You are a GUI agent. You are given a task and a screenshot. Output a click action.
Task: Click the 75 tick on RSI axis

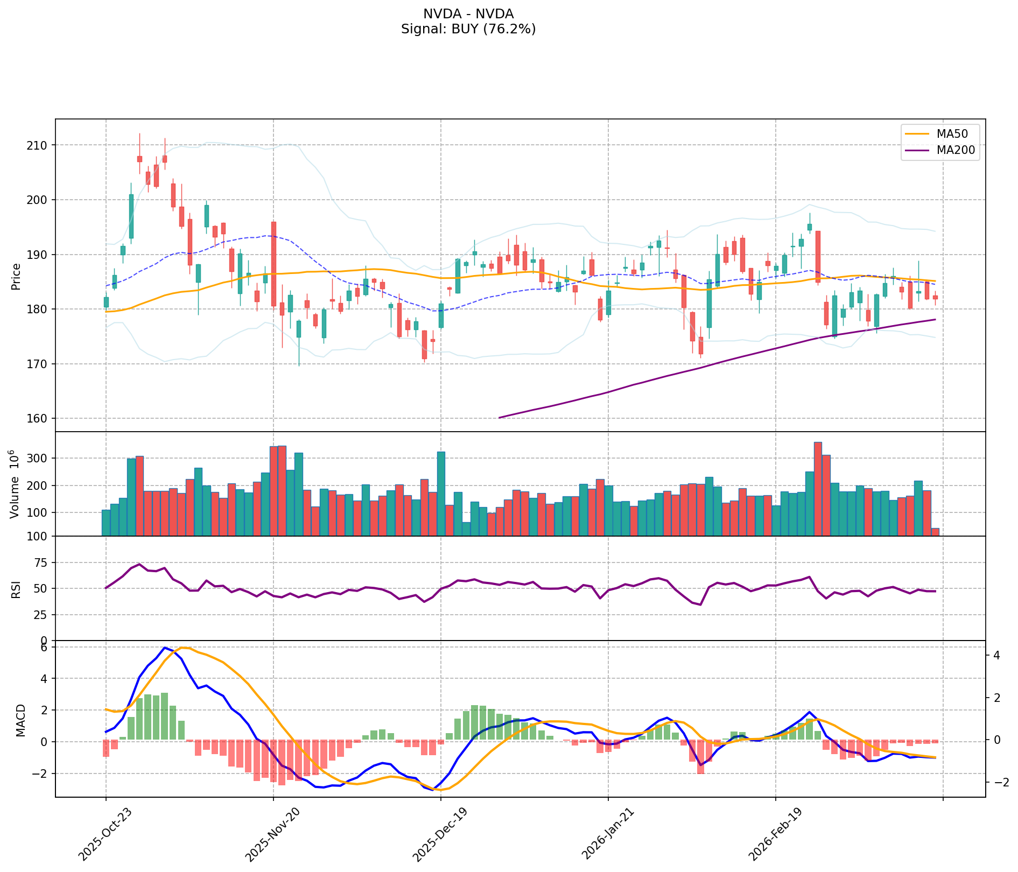tap(42, 563)
